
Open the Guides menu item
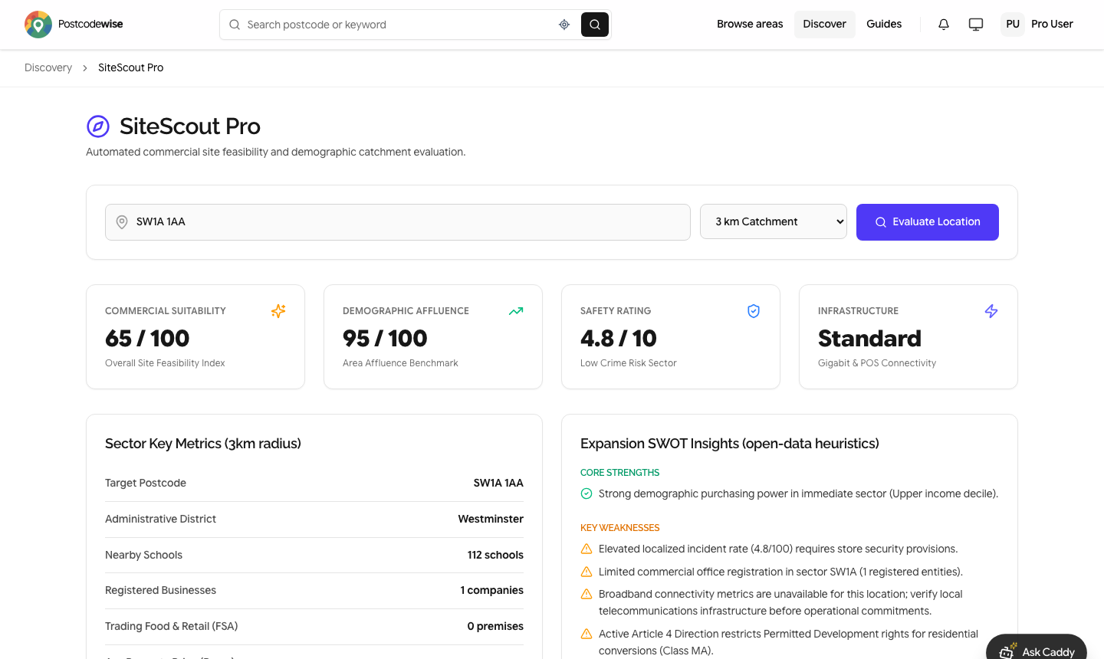coord(884,25)
